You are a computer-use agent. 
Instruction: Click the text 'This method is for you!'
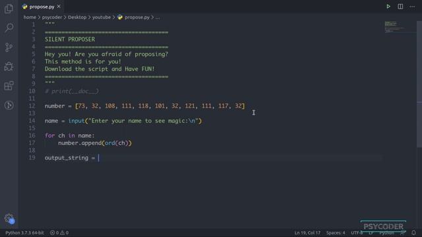83,61
